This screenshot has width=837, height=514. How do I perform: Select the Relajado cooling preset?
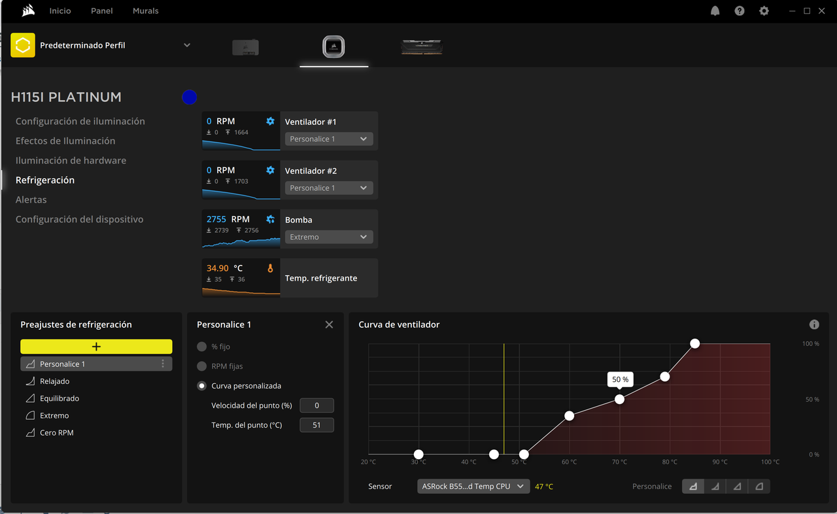click(96, 381)
